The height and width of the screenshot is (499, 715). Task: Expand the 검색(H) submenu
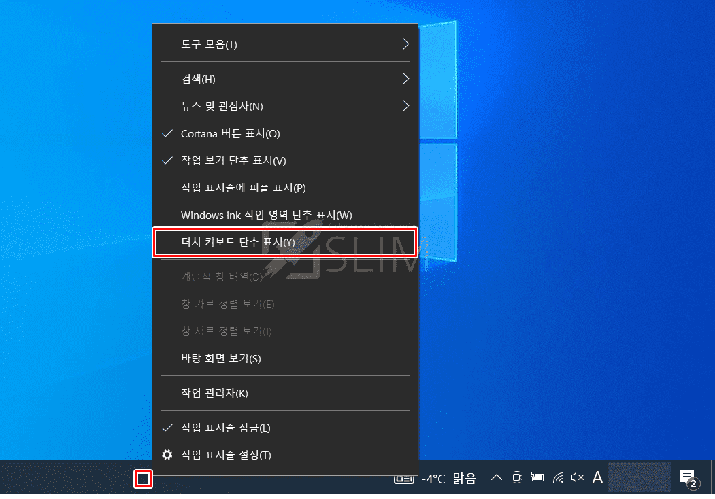[285, 79]
